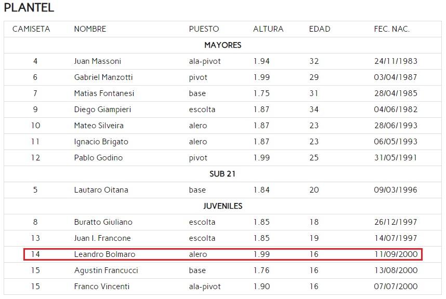
Task: Select the JUVENILES section row
Action: pos(222,206)
